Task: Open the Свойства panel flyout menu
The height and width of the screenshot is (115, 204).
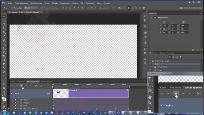Action: [x=201, y=14]
